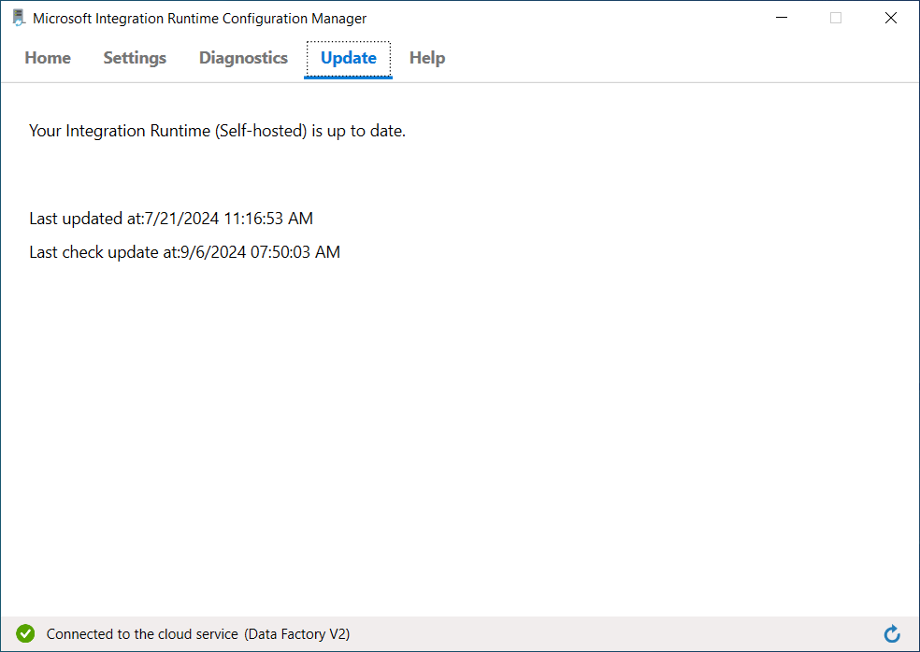Click the 'Last updated at:7/21/2024 11:16:53 AM' line
This screenshot has height=652, width=920.
click(x=171, y=219)
